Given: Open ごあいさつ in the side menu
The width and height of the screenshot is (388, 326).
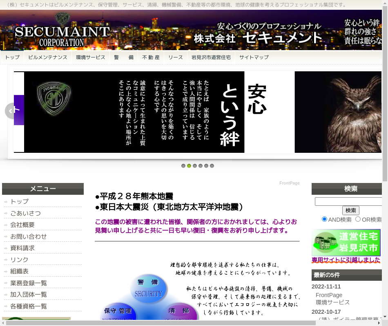Looking at the screenshot, I should coord(25,213).
